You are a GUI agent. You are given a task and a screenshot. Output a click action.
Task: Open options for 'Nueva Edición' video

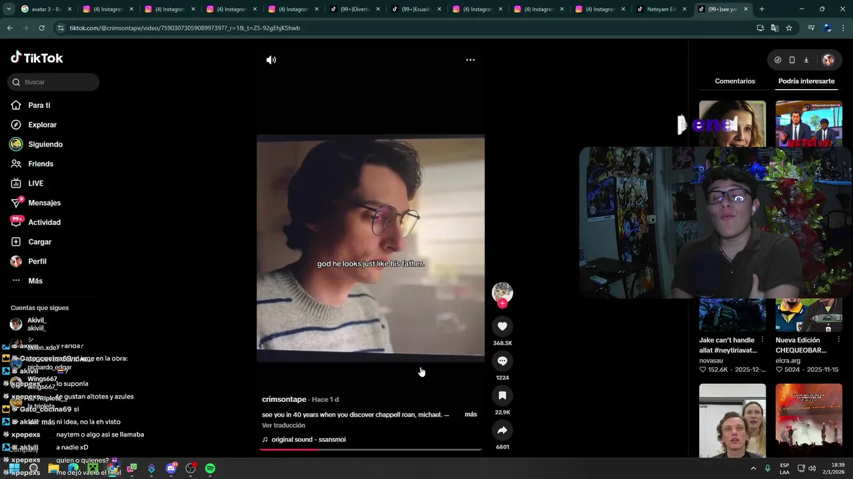click(839, 340)
